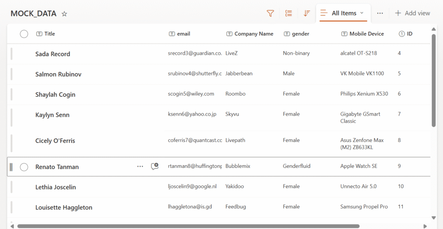Click the Unnecto Air 5.0 device cell

click(x=358, y=186)
